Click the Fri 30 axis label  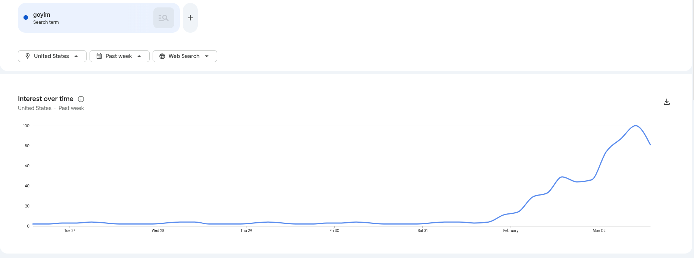334,230
